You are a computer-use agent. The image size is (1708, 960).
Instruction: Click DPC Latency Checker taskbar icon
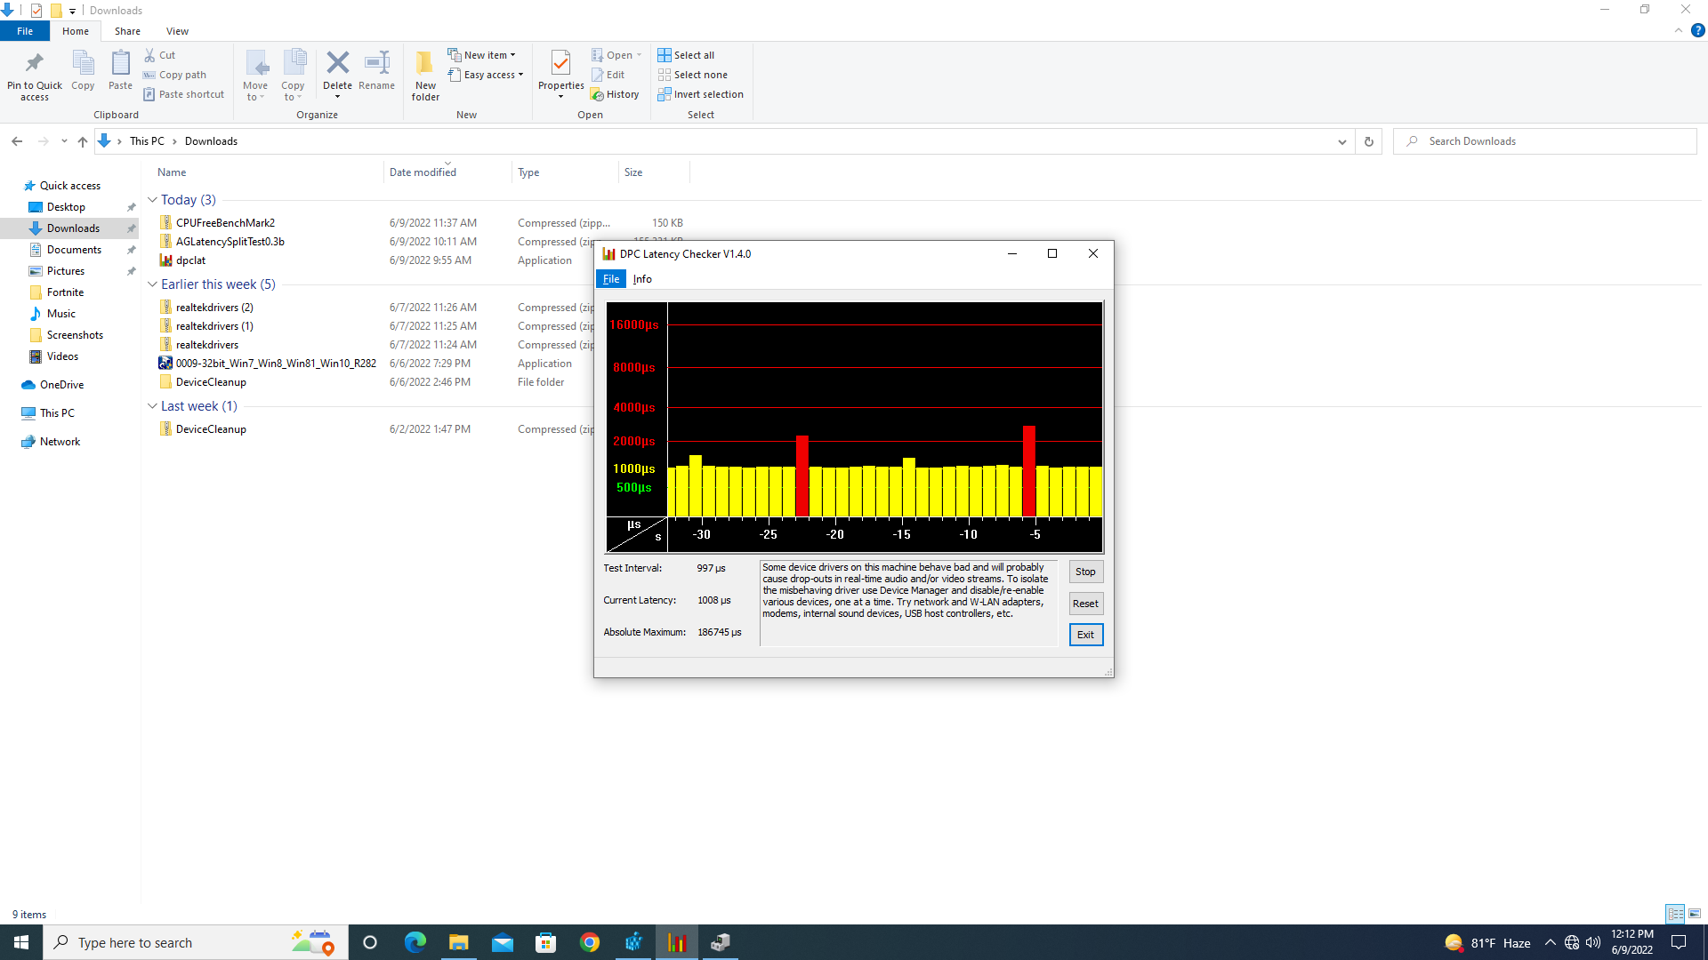677,942
